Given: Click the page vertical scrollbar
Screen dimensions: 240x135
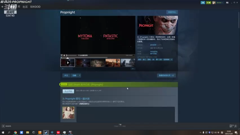Looking at the screenshot, I should [239, 19].
